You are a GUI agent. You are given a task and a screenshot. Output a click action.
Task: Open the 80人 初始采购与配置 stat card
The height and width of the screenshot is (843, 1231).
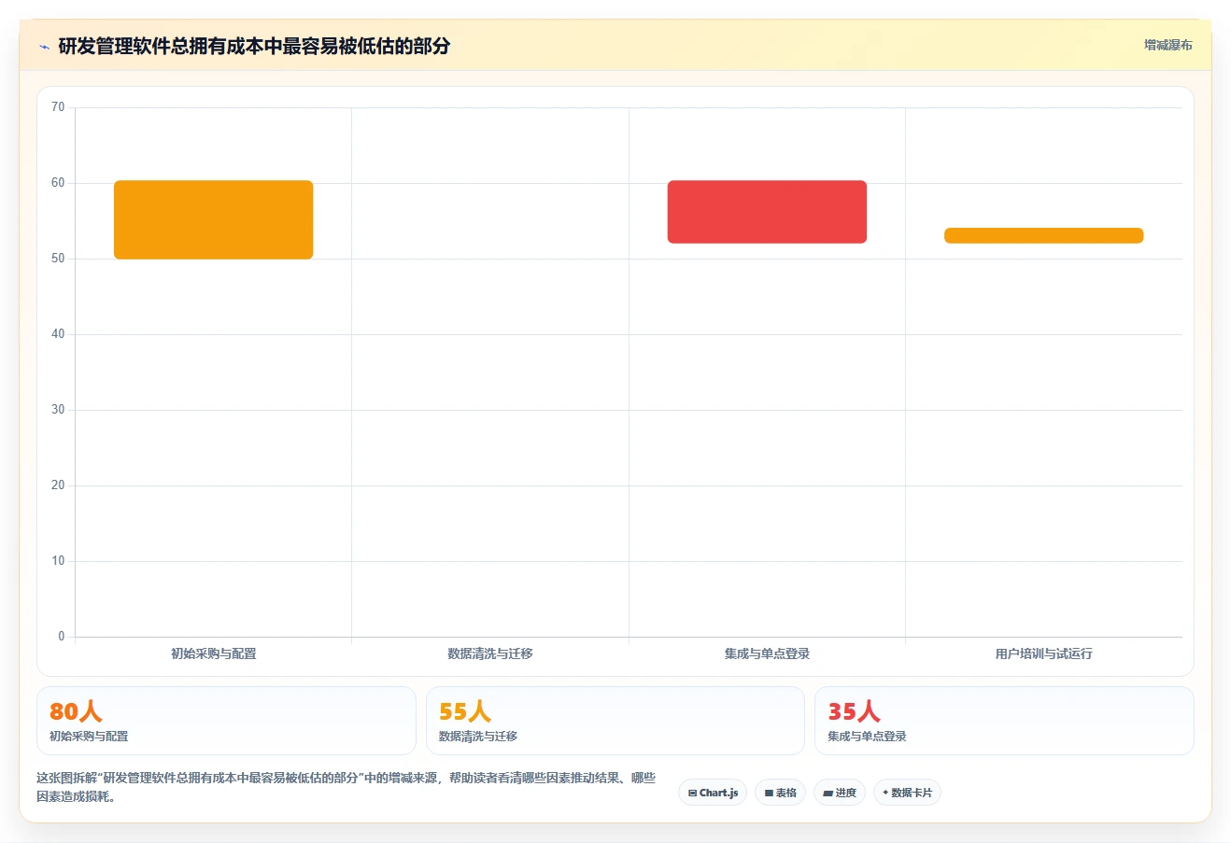tap(226, 721)
